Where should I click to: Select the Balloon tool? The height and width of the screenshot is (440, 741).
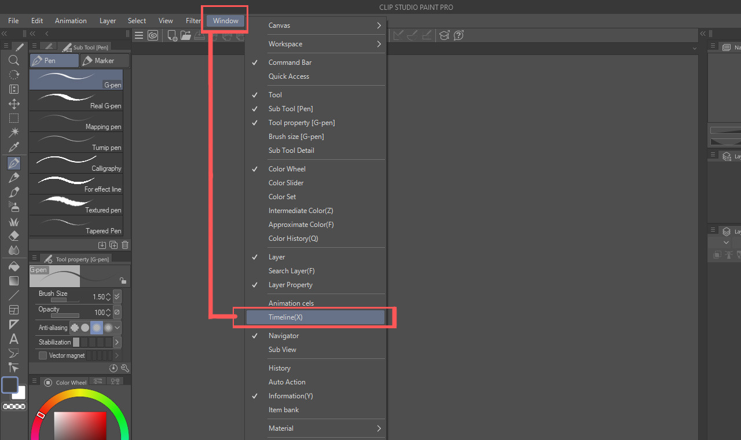pos(14,353)
